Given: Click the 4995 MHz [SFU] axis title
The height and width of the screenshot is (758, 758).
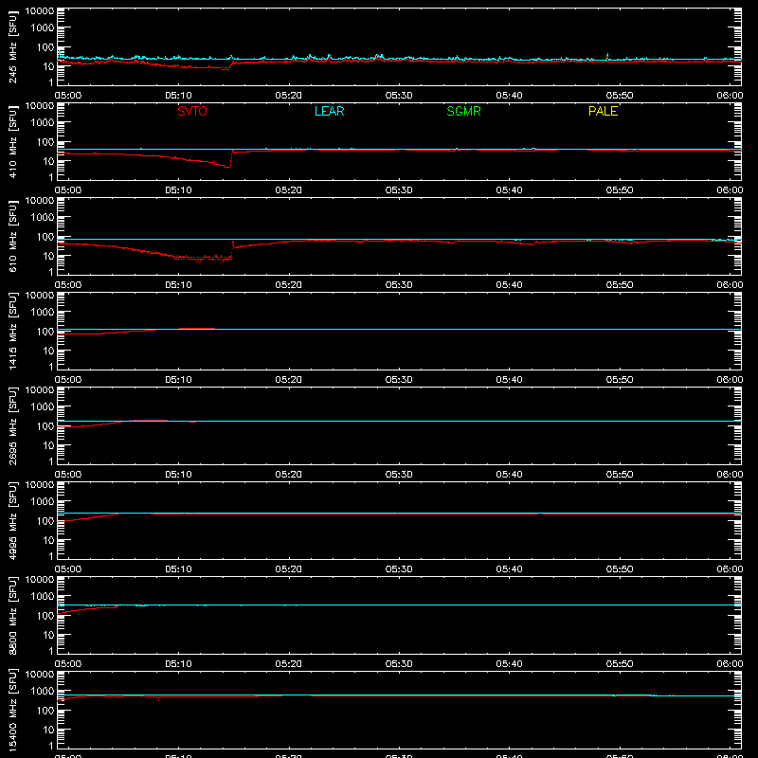Looking at the screenshot, I should pyautogui.click(x=13, y=521).
